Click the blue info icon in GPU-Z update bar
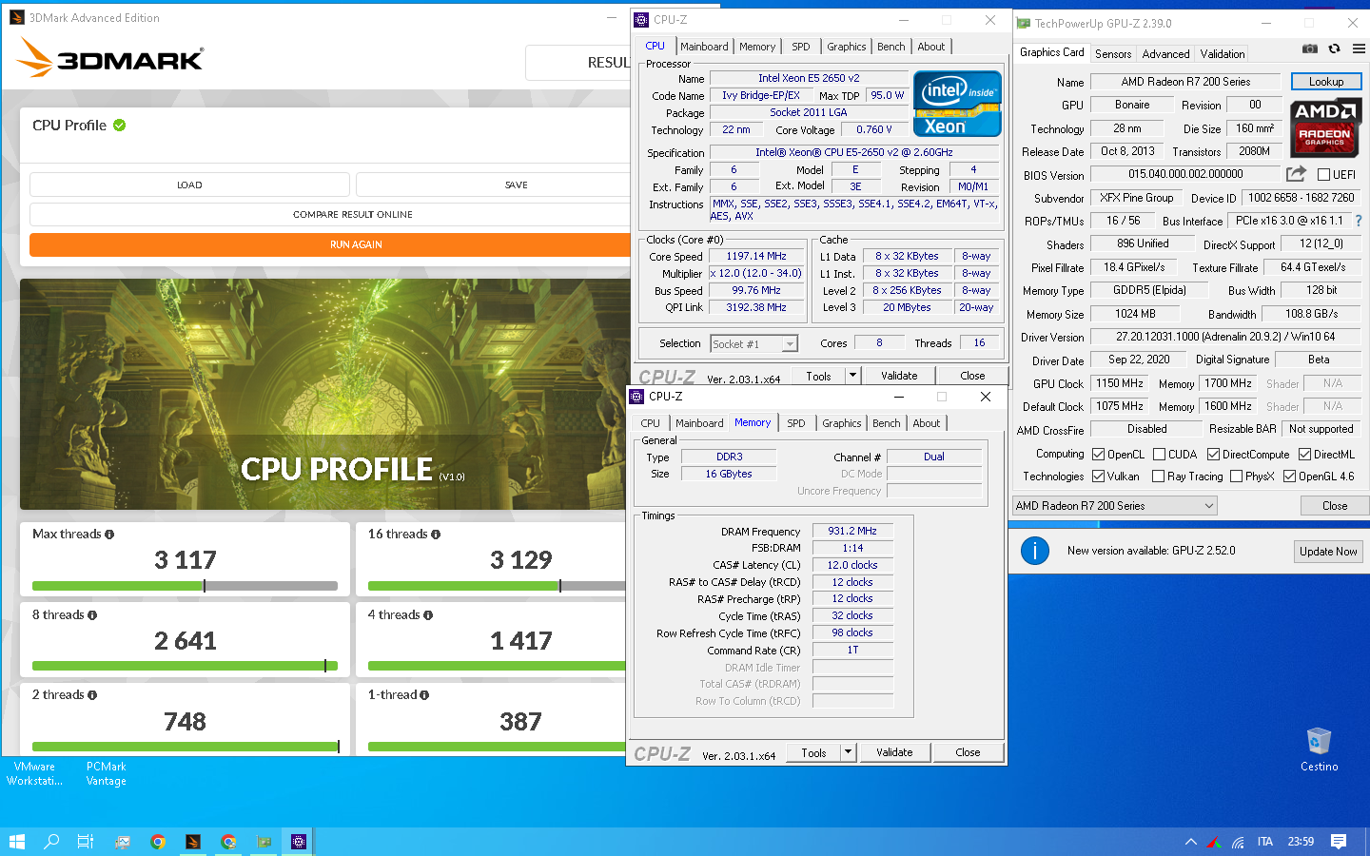 tap(1035, 550)
